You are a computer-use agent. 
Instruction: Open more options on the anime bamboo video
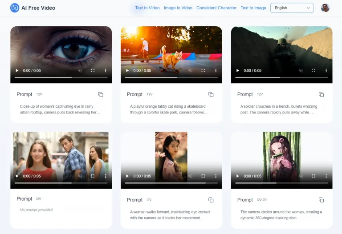pos(326,176)
